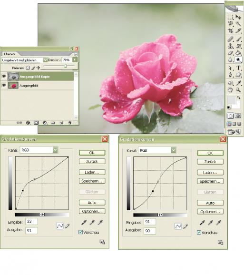This screenshot has height=275, width=244.
Task: Reset default black and white colors
Action: [x=229, y=108]
